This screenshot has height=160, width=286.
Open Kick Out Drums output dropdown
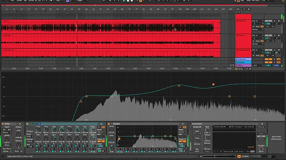point(258,29)
